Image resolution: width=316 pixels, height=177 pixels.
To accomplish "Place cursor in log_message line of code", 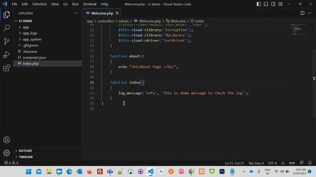I will 183,93.
